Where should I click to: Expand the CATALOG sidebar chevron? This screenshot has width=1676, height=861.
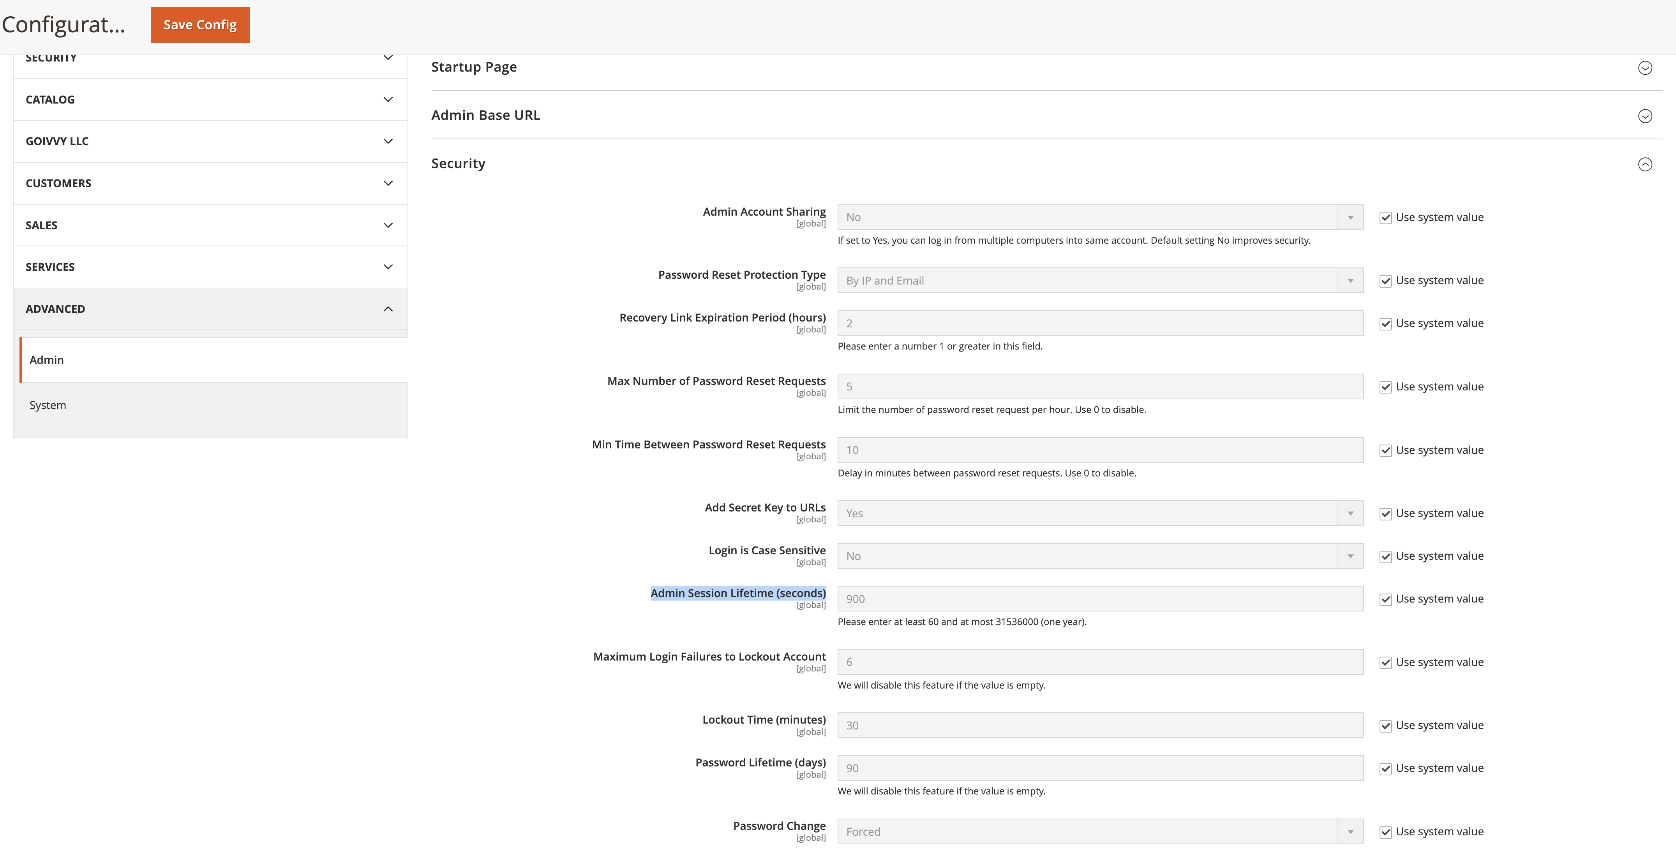(x=388, y=99)
